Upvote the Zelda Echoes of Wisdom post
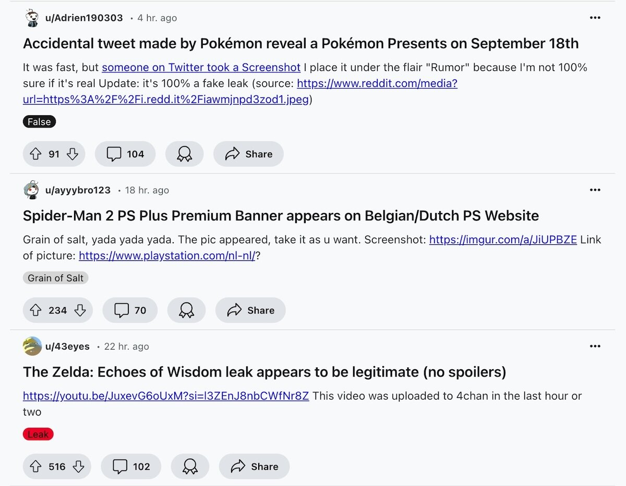Screen dimensions: 626x486 click(x=35, y=467)
